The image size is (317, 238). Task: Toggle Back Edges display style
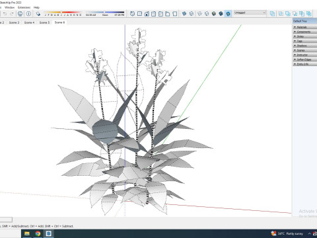(192, 14)
